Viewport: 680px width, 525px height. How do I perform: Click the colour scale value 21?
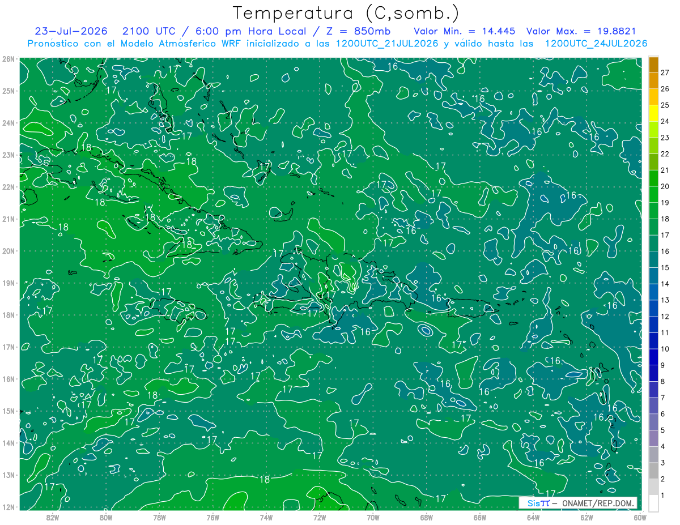pos(665,170)
